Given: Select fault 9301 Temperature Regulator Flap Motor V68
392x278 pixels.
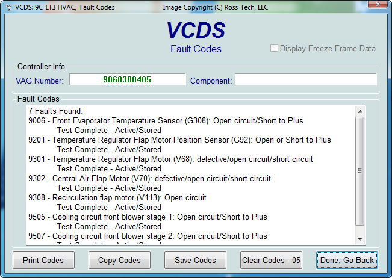Looking at the screenshot, I should tap(170, 159).
